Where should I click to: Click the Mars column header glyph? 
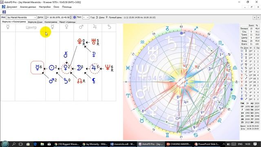[x=81, y=27]
